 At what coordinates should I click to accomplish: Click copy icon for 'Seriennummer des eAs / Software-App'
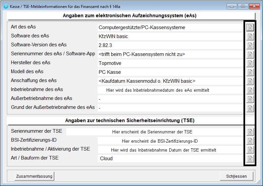(x=250, y=54)
